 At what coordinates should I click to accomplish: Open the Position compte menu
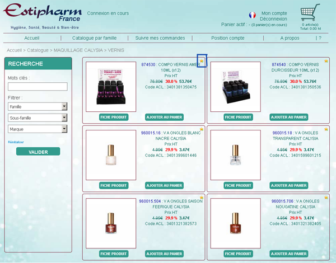tap(227, 38)
